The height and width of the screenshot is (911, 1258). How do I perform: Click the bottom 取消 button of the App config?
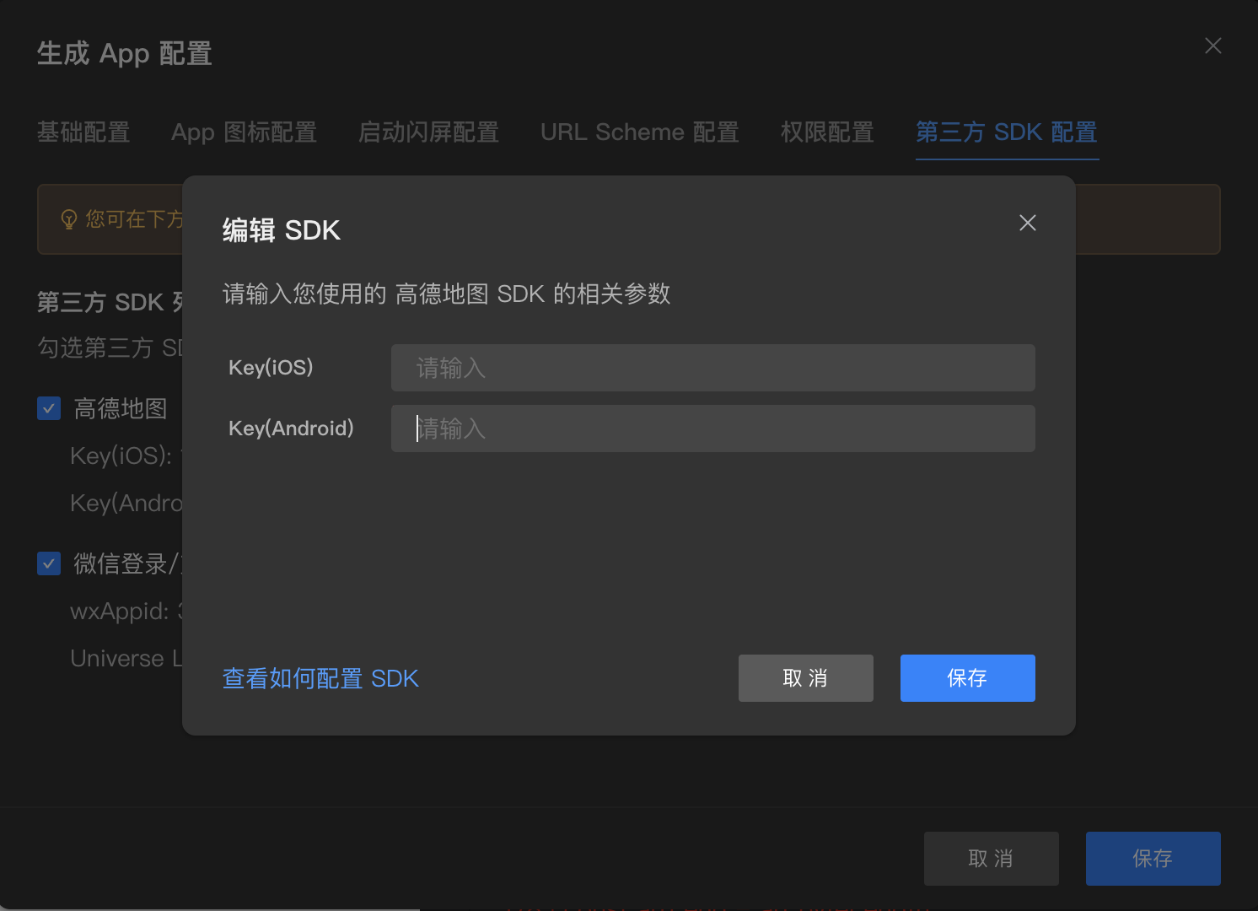coord(991,859)
